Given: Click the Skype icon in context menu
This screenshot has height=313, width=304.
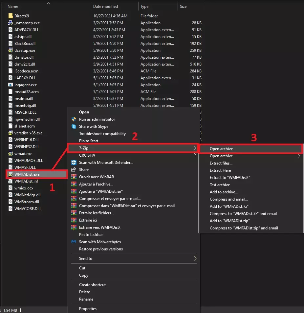Looking at the screenshot, I should (x=74, y=127).
